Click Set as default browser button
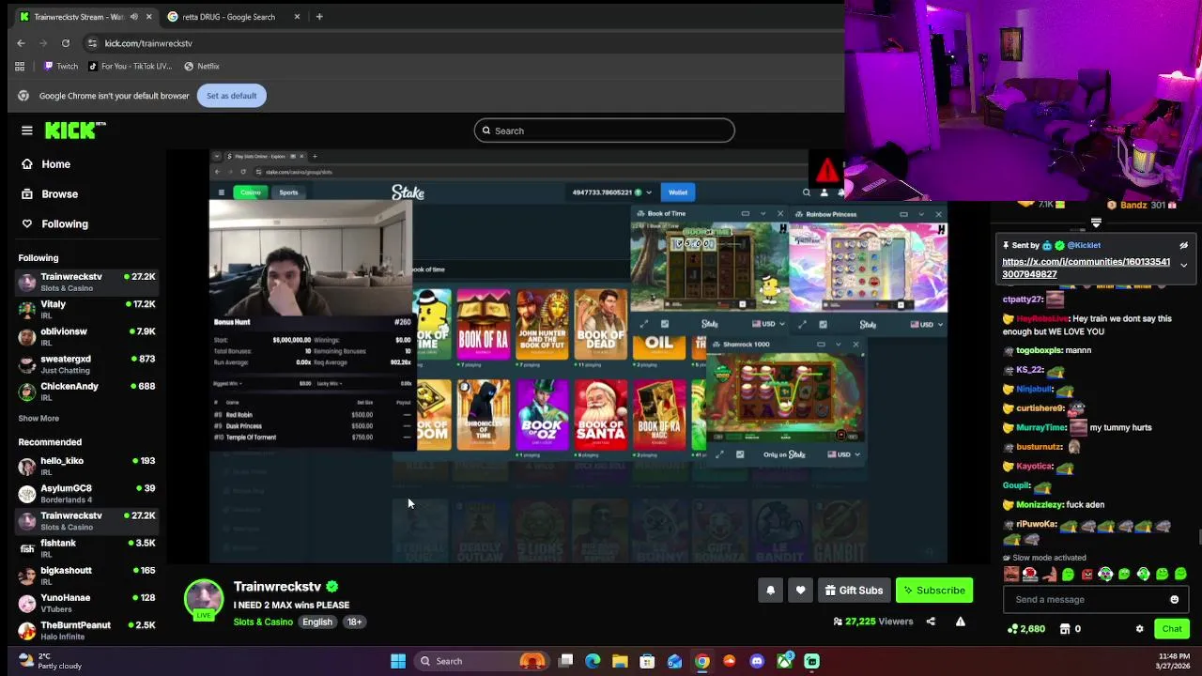The image size is (1202, 676). (232, 96)
